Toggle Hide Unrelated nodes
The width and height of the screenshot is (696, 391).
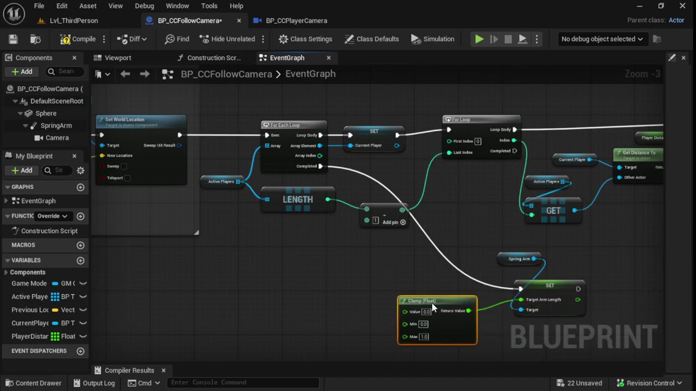227,39
